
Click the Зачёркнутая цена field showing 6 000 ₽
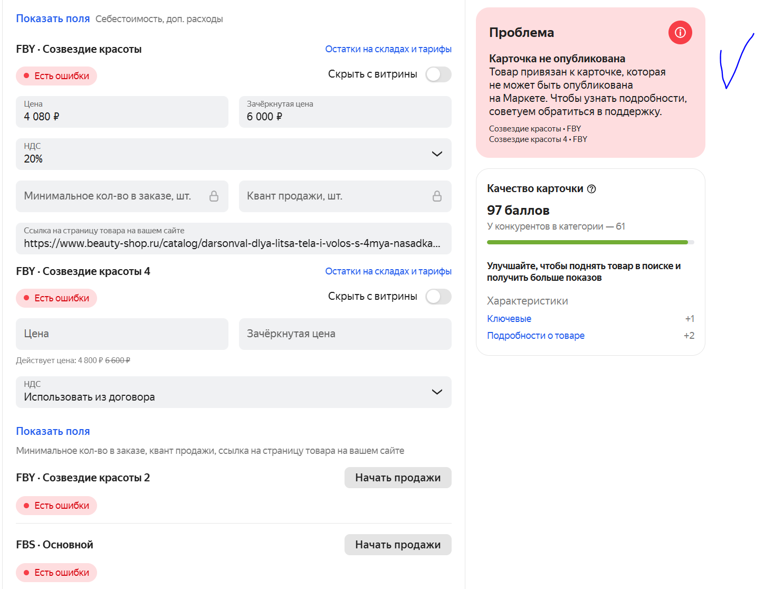tap(345, 112)
